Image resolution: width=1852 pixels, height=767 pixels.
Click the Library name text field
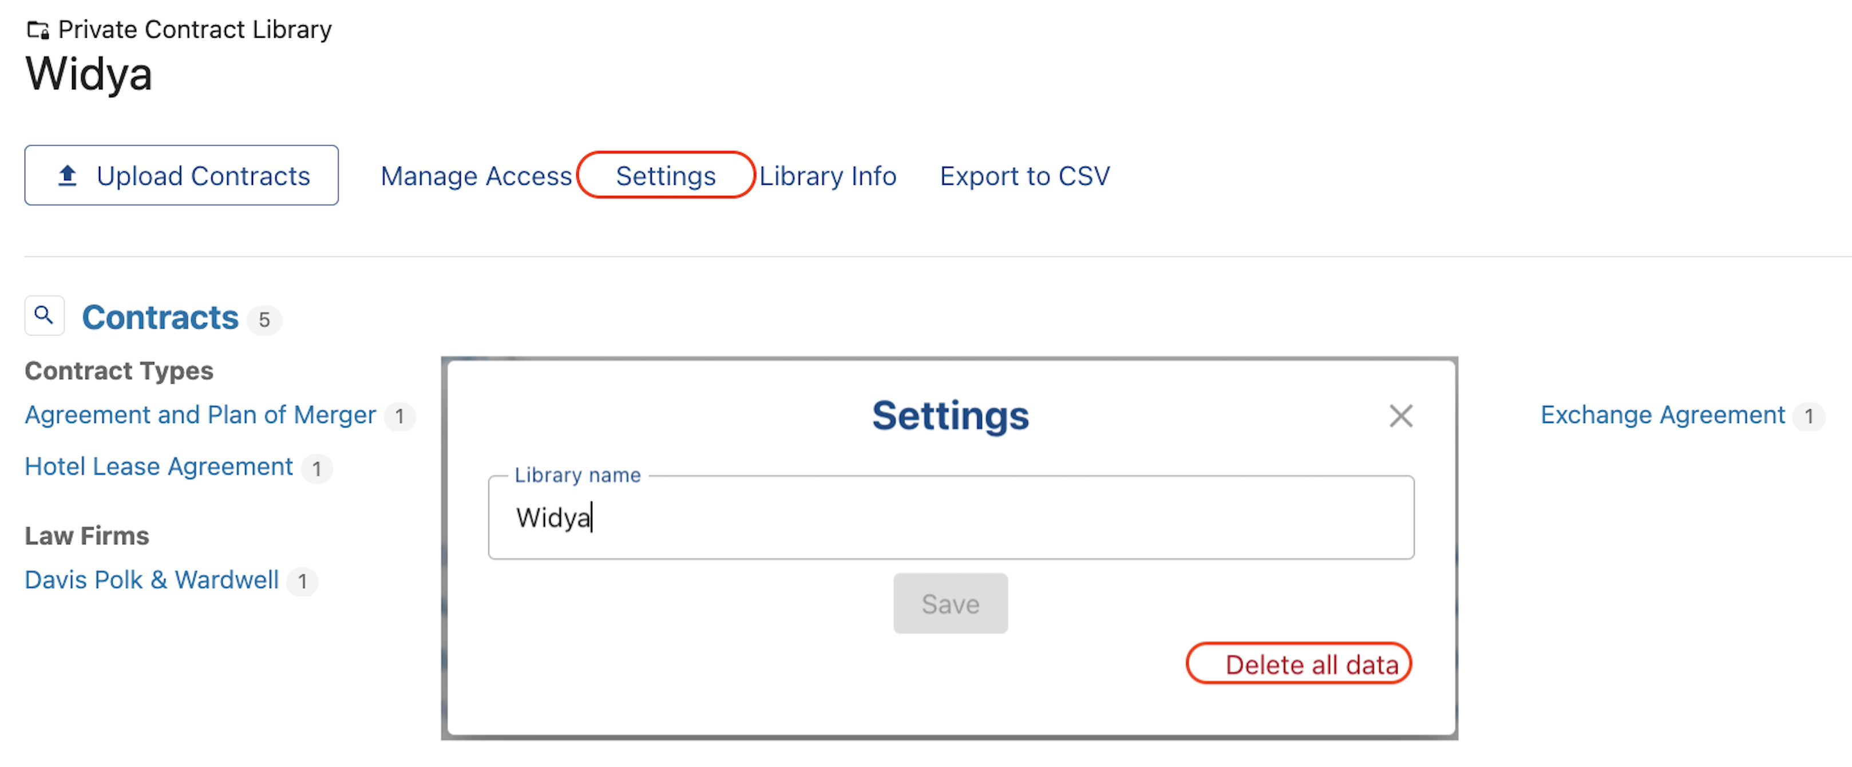pyautogui.click(x=951, y=517)
